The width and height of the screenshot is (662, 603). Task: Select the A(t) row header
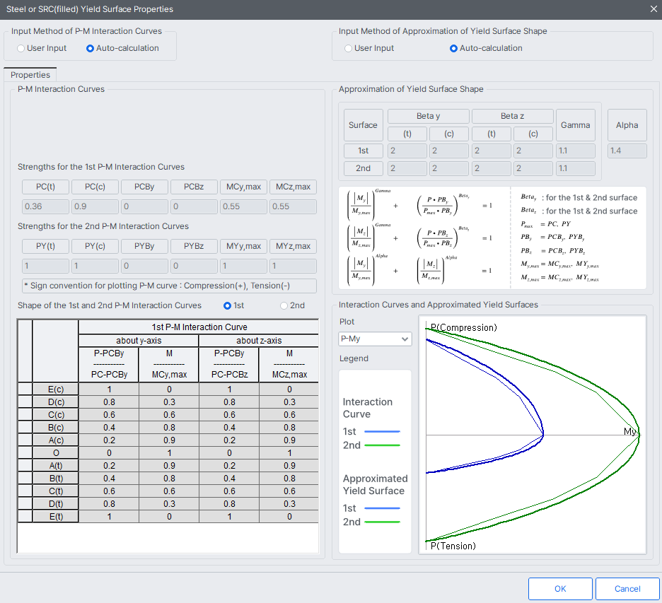click(x=56, y=465)
